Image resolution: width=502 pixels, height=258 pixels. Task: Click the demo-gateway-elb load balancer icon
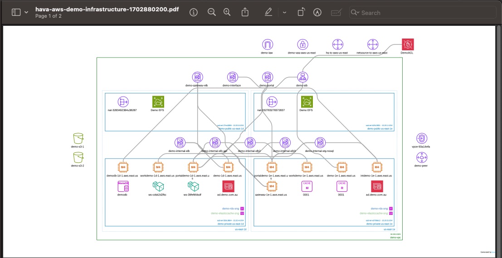pos(197,77)
